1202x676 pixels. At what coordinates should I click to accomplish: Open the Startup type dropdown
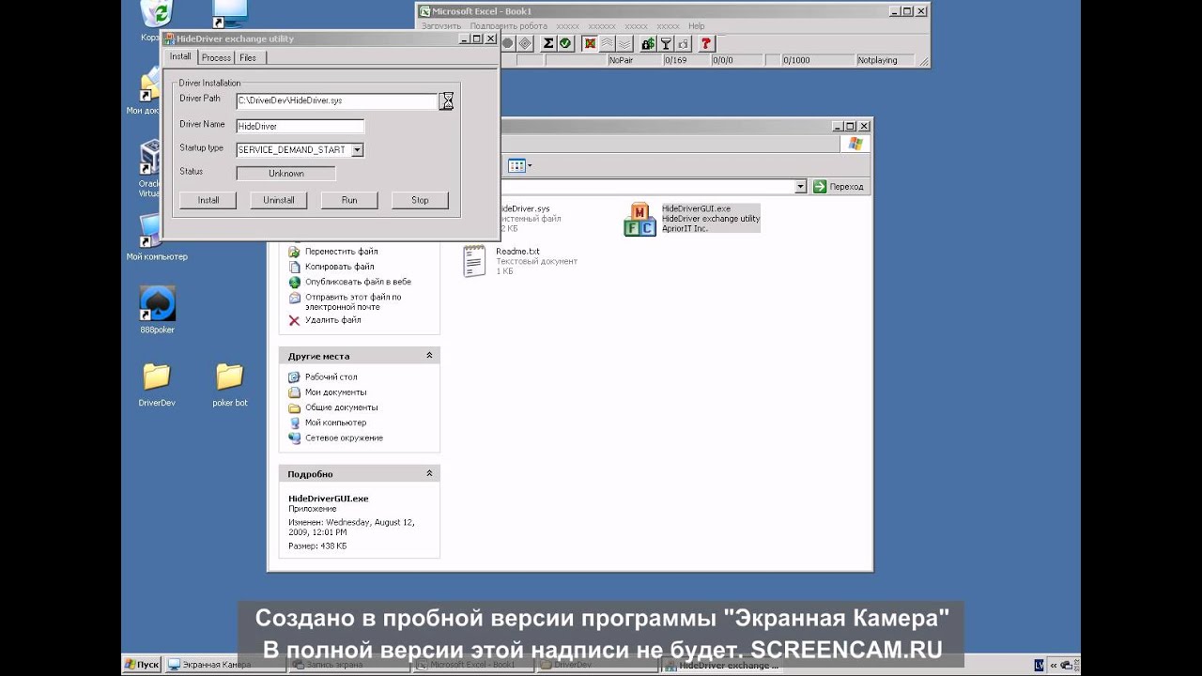click(358, 150)
